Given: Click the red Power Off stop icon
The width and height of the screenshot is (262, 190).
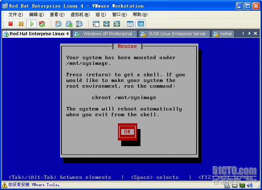Looking at the screenshot, I should coord(11,24).
